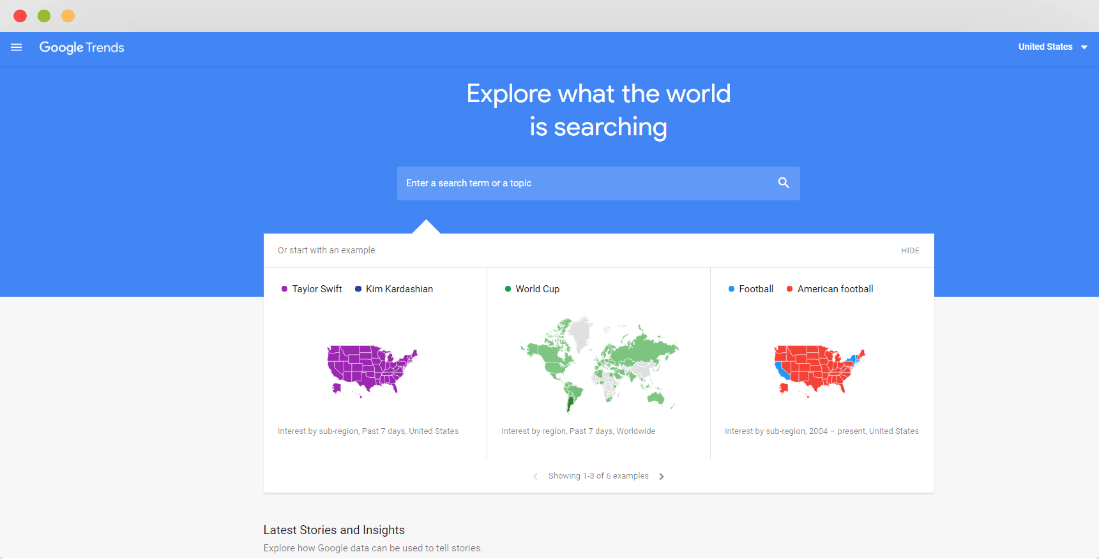Click the Google Trends logo
This screenshot has width=1099, height=559.
(x=82, y=48)
